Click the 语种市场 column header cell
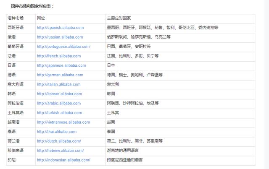This screenshot has height=169, width=269. click(x=16, y=18)
